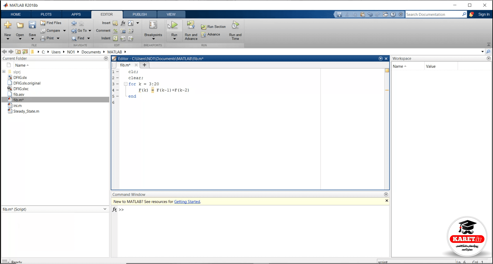This screenshot has height=264, width=493.
Task: Open the Workspace panel actions menu
Action: point(489,58)
